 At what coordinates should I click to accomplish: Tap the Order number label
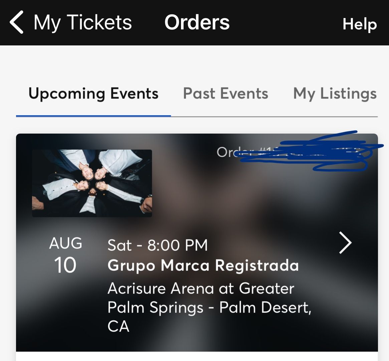tap(228, 152)
